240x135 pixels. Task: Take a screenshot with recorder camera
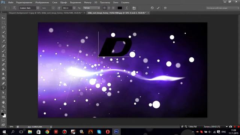tap(231, 127)
